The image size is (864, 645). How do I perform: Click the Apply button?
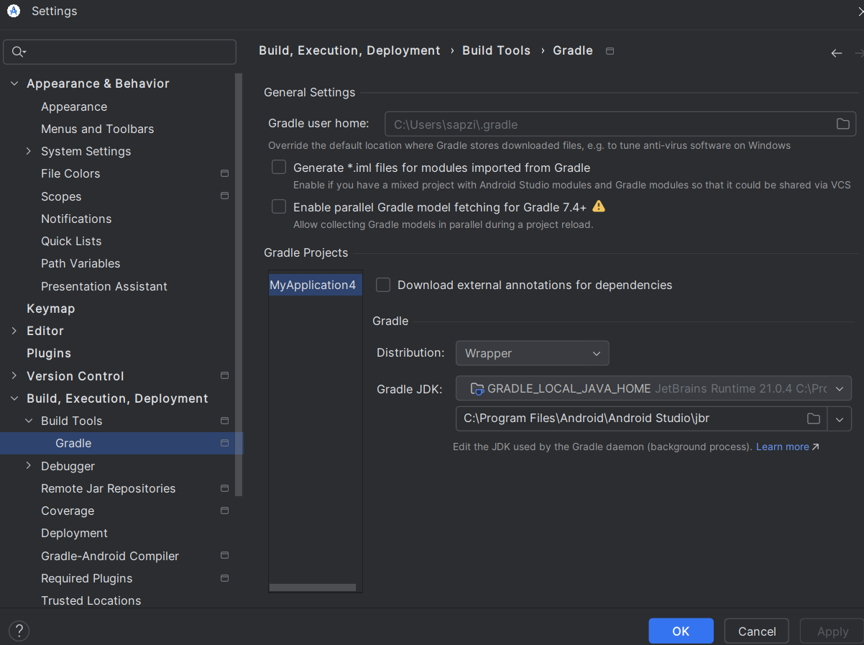pyautogui.click(x=832, y=631)
